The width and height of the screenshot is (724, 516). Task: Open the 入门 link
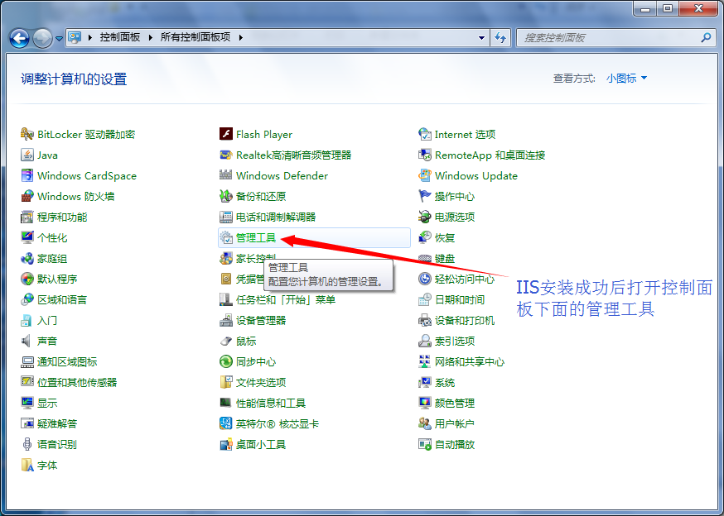[47, 321]
